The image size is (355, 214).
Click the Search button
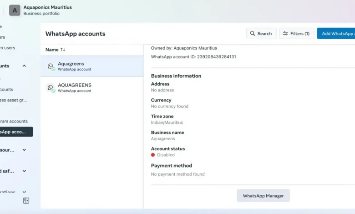(x=261, y=34)
